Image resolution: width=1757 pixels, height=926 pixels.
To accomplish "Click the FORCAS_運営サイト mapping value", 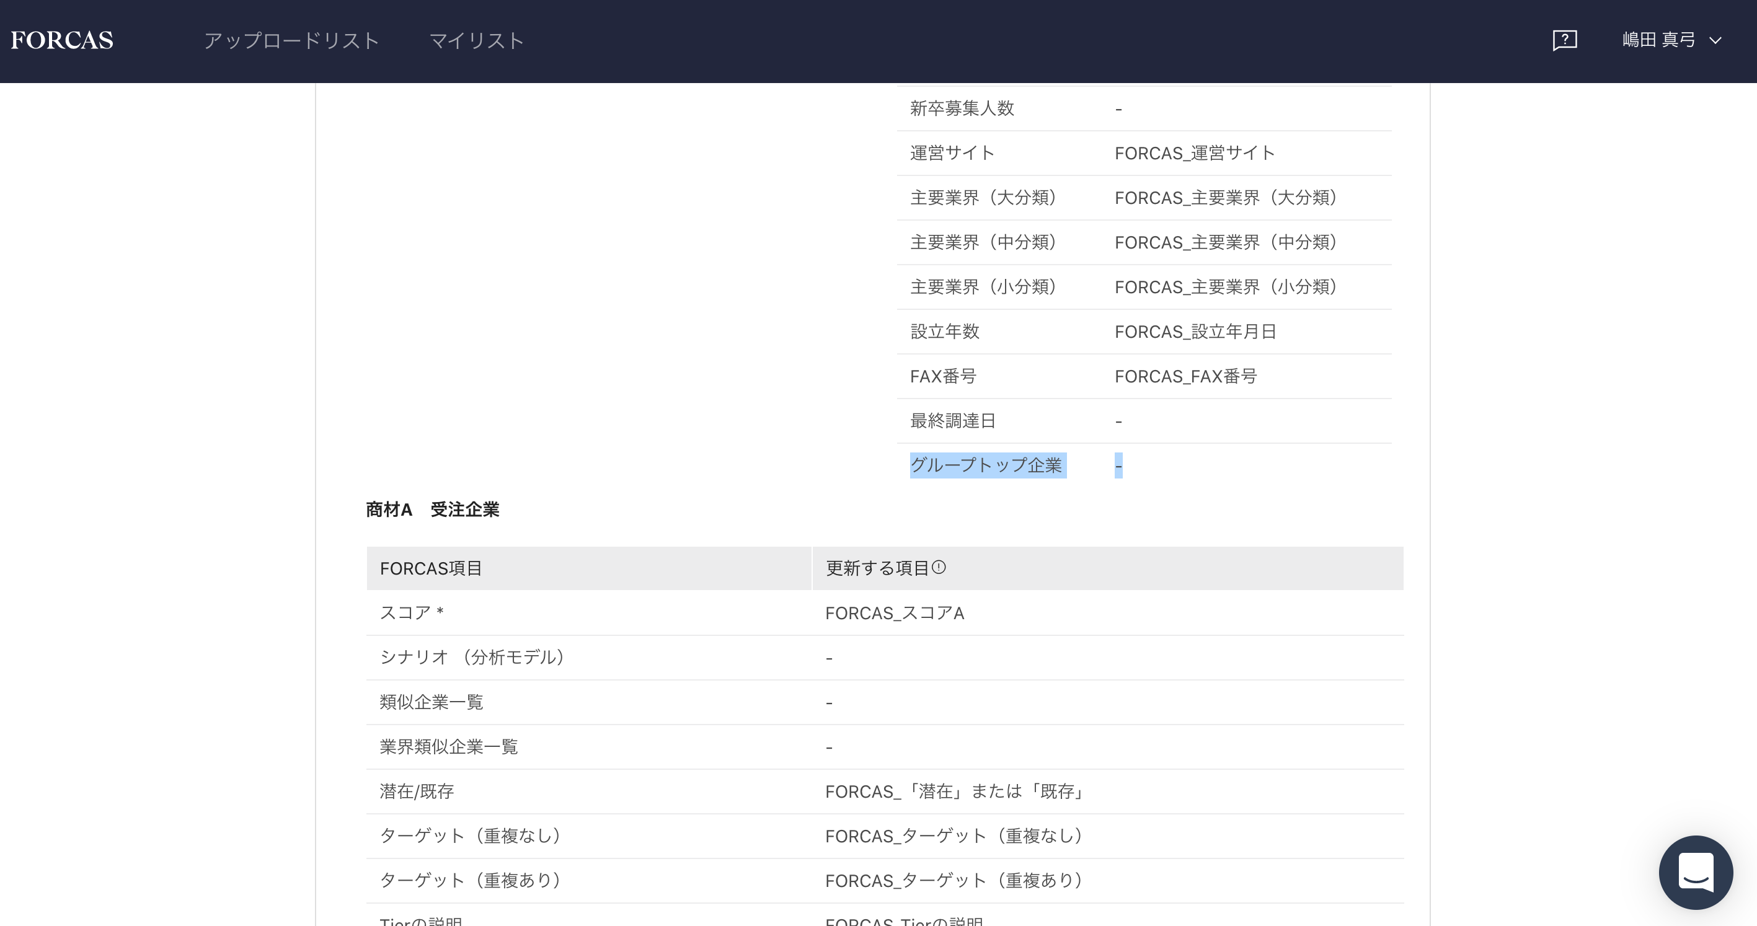I will click(x=1193, y=152).
